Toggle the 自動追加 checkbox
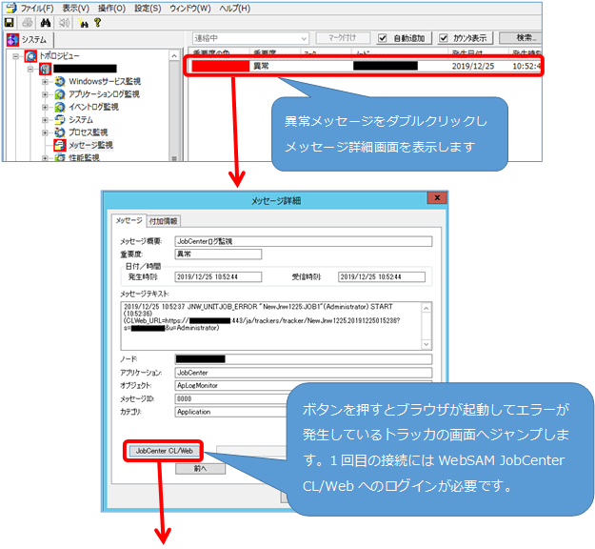Screen dimensions: 595x549 pos(382,38)
